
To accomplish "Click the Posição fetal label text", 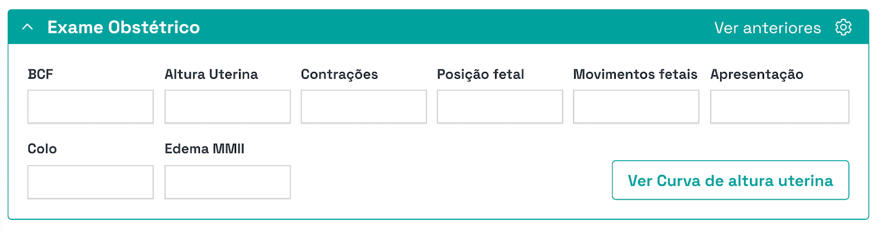I will tap(481, 75).
